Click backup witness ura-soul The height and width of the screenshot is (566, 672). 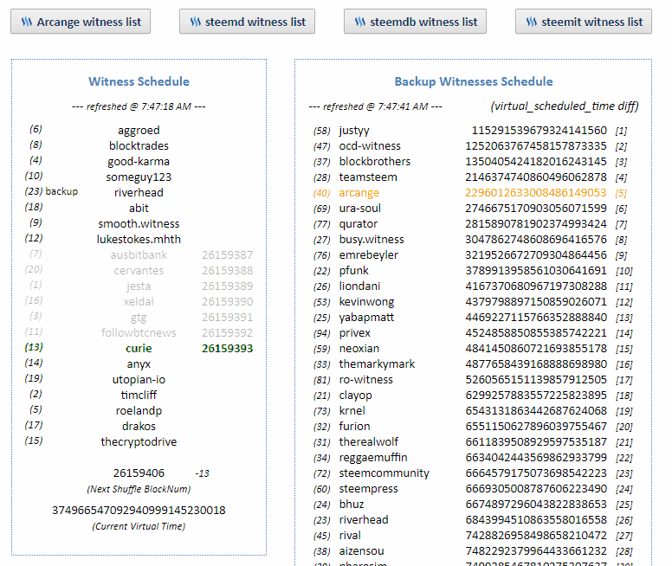click(x=360, y=209)
